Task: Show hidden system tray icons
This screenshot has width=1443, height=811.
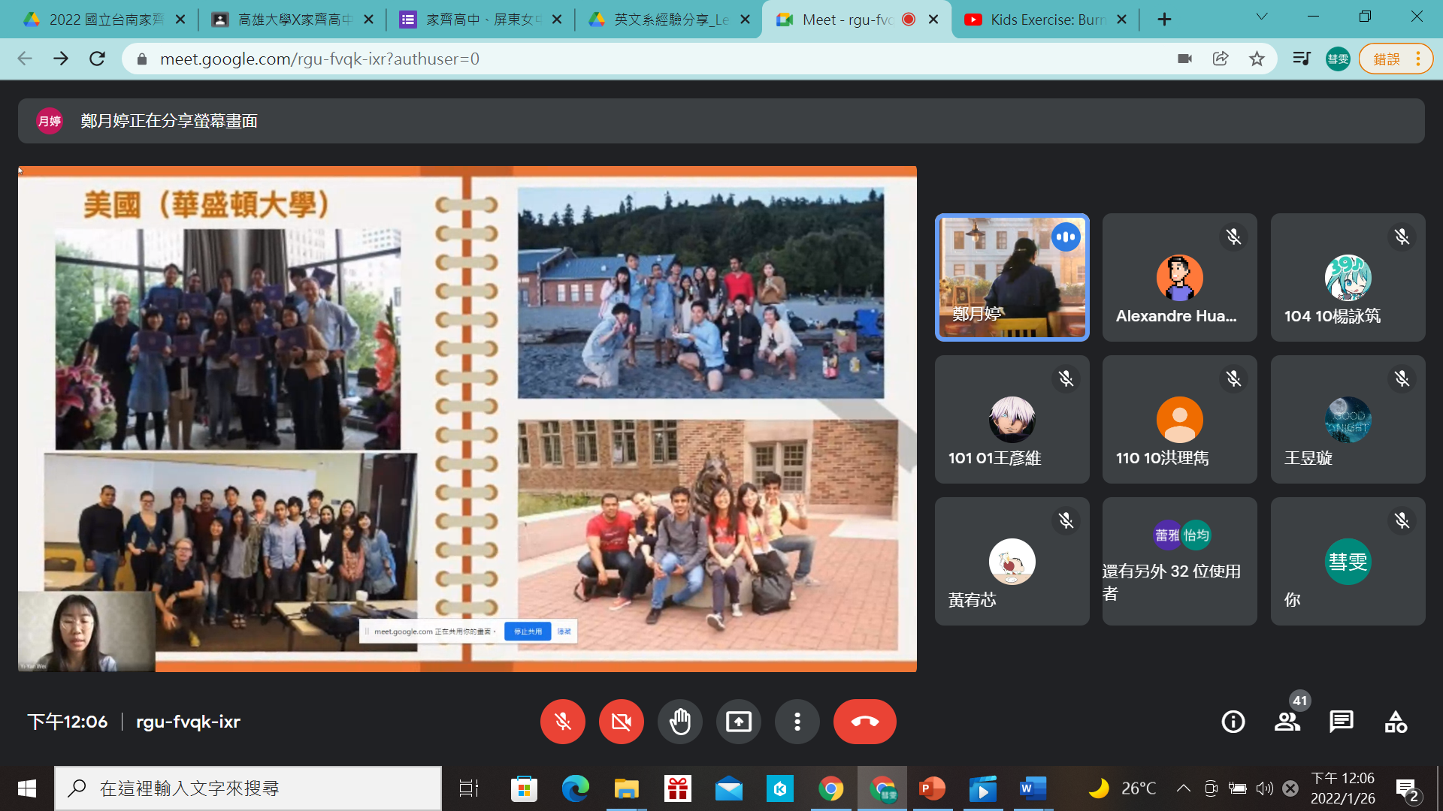Action: pos(1183,788)
